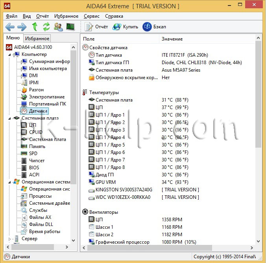The height and width of the screenshot is (263, 266).
Task: Select the WDC WD10EZEX-00RKKA0 drive row
Action: 168,197
